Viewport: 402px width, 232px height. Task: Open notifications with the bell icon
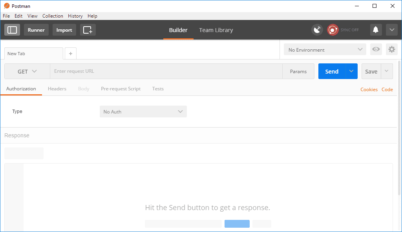pos(376,30)
